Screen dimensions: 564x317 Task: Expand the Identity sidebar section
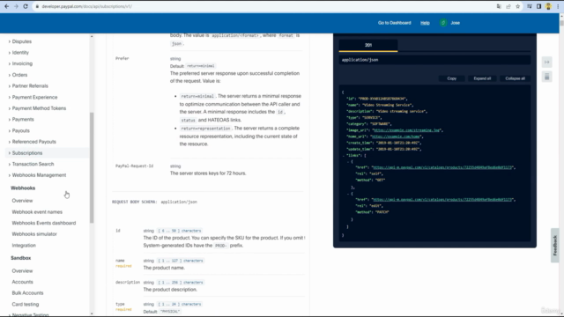coord(20,53)
